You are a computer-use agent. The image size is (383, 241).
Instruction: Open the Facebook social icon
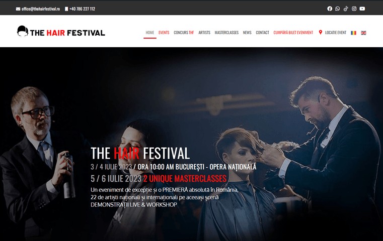pos(330,9)
